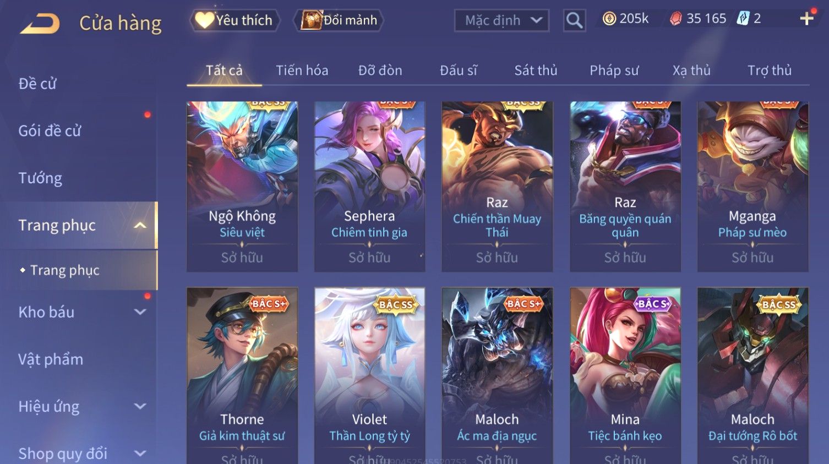829x464 pixels.
Task: Open Yêu thích heart favorites
Action: coord(234,20)
